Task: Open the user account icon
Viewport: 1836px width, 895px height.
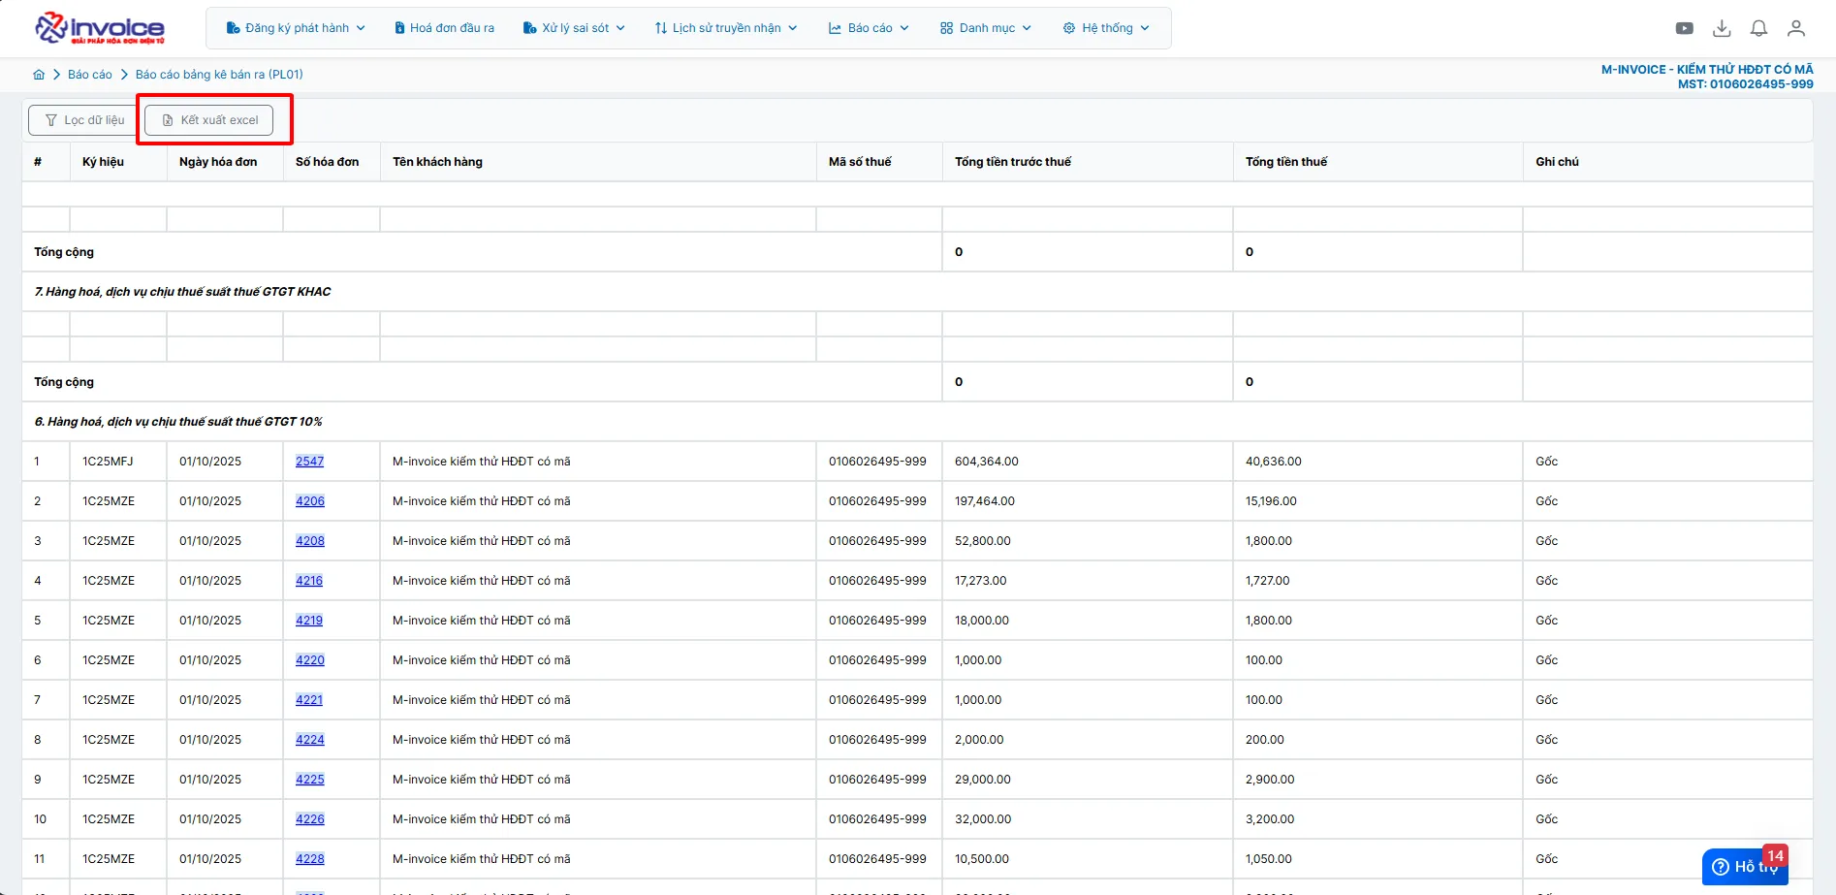Action: click(x=1796, y=28)
